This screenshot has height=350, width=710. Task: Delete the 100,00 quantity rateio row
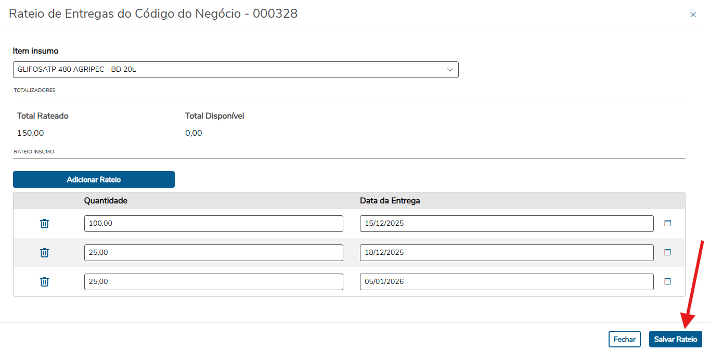click(45, 224)
